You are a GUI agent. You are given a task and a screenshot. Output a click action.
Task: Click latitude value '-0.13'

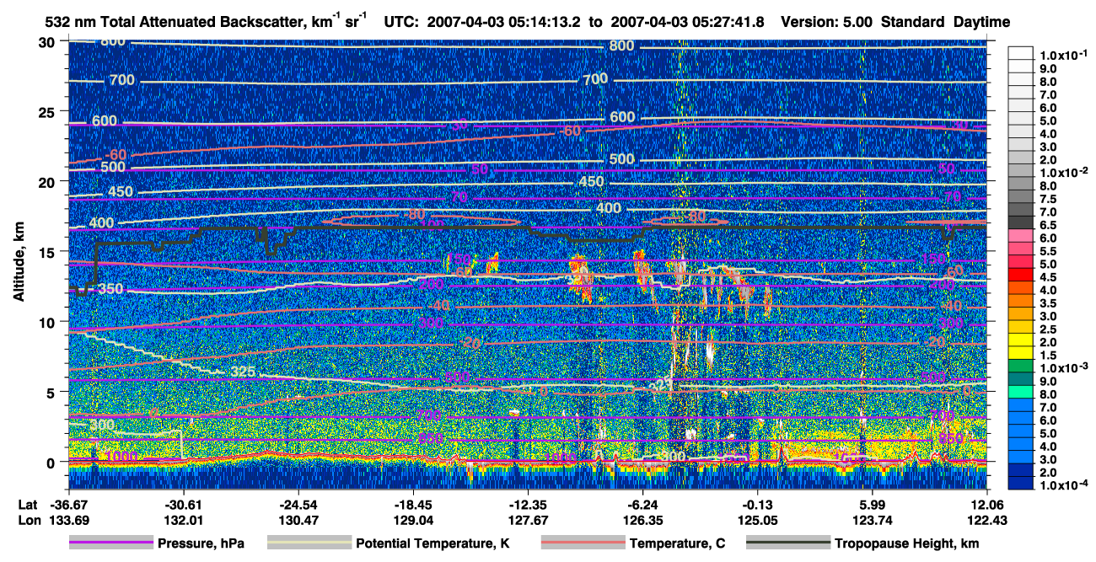pyautogui.click(x=757, y=505)
